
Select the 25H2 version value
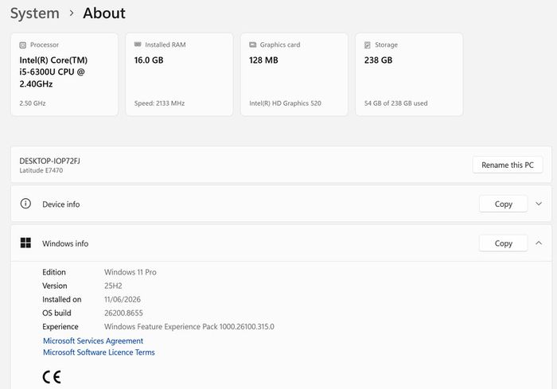113,286
